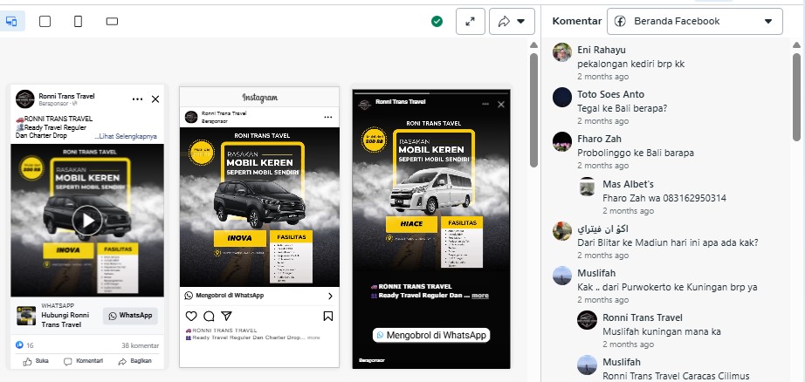This screenshot has width=805, height=382.
Task: Switch to vertical mobile preview icon
Action: pos(78,22)
